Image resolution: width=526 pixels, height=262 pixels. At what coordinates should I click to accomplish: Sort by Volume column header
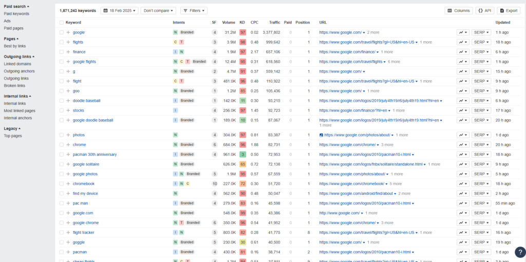click(x=229, y=23)
